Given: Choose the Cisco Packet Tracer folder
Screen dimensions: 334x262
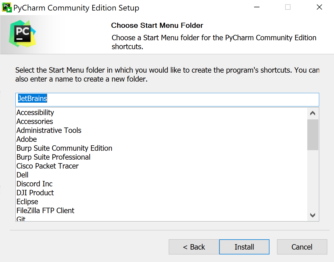Looking at the screenshot, I should pyautogui.click(x=48, y=166).
